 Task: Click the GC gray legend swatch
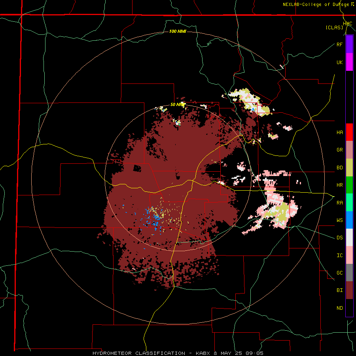point(349,273)
